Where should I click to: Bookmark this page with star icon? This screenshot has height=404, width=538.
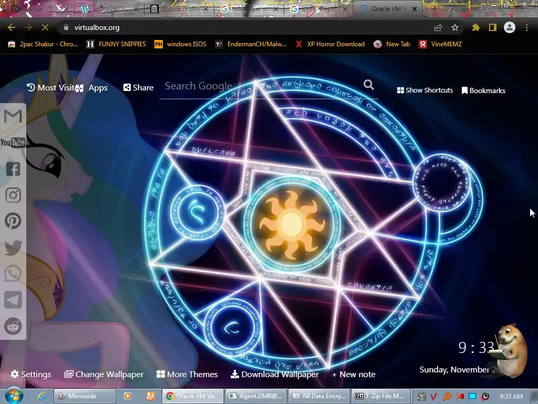[455, 27]
